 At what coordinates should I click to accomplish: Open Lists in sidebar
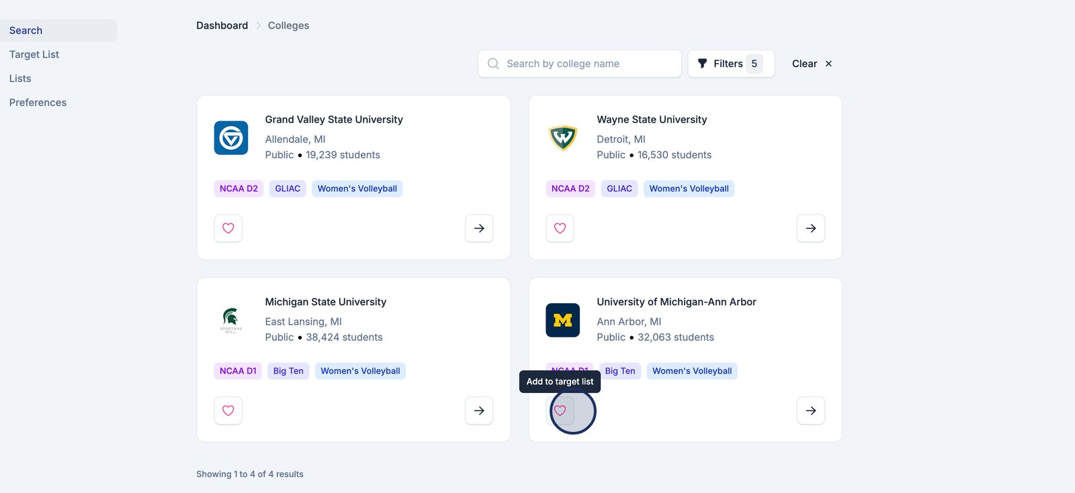point(20,78)
